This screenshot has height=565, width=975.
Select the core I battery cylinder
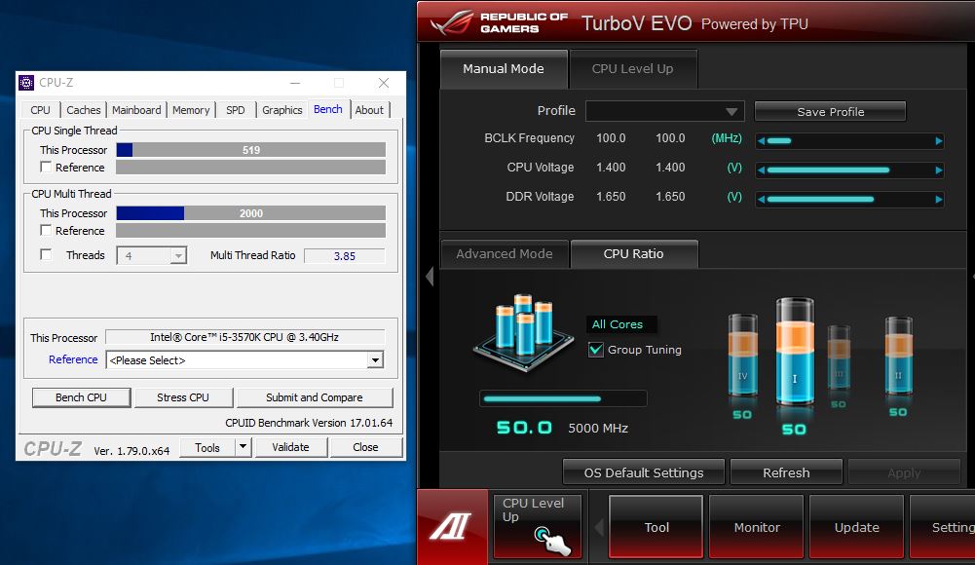794,352
